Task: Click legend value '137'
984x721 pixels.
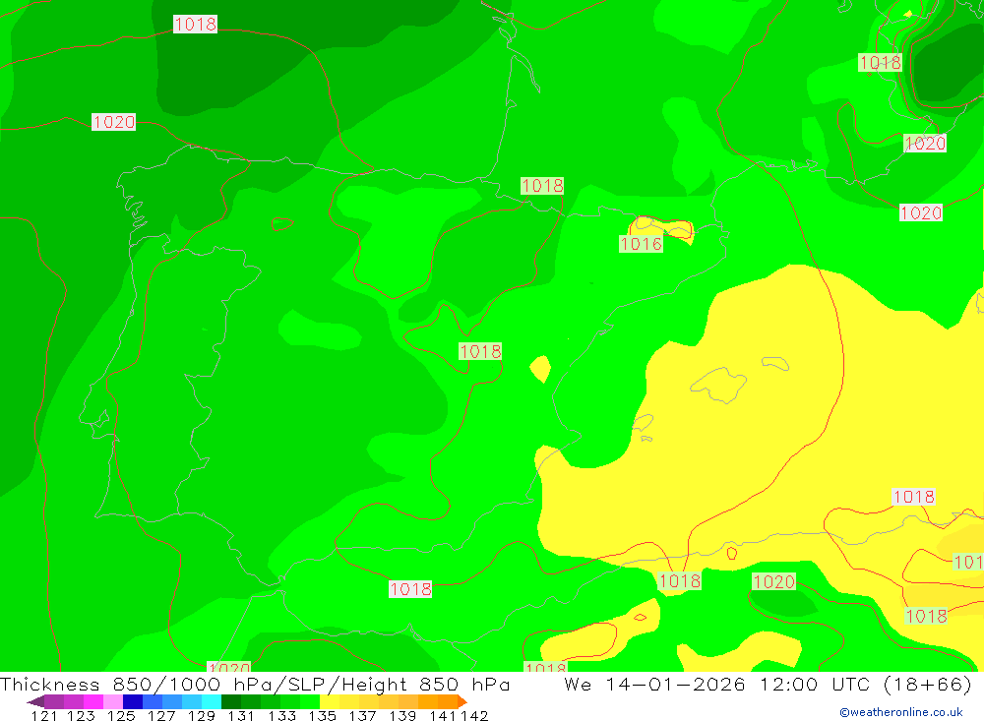Action: [362, 715]
